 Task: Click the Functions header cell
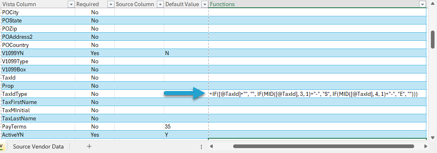(x=317, y=4)
